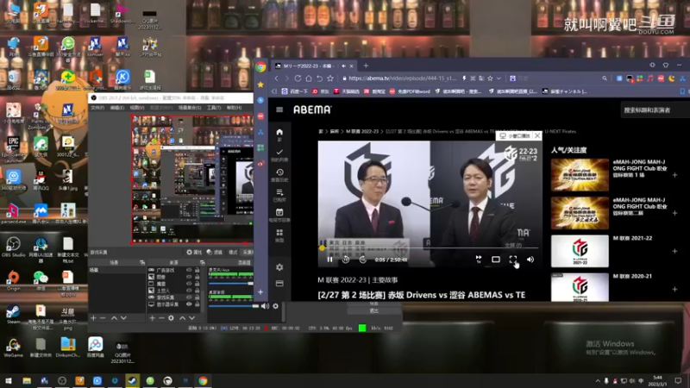Open ABEMA hamburger menu
690x388 pixels.
(279, 110)
